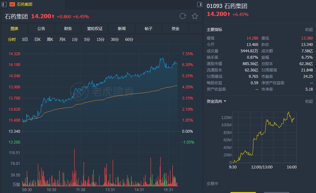The width and height of the screenshot is (316, 193).
Task: Switch chart to 月K
Action: pyautogui.click(x=63, y=40)
